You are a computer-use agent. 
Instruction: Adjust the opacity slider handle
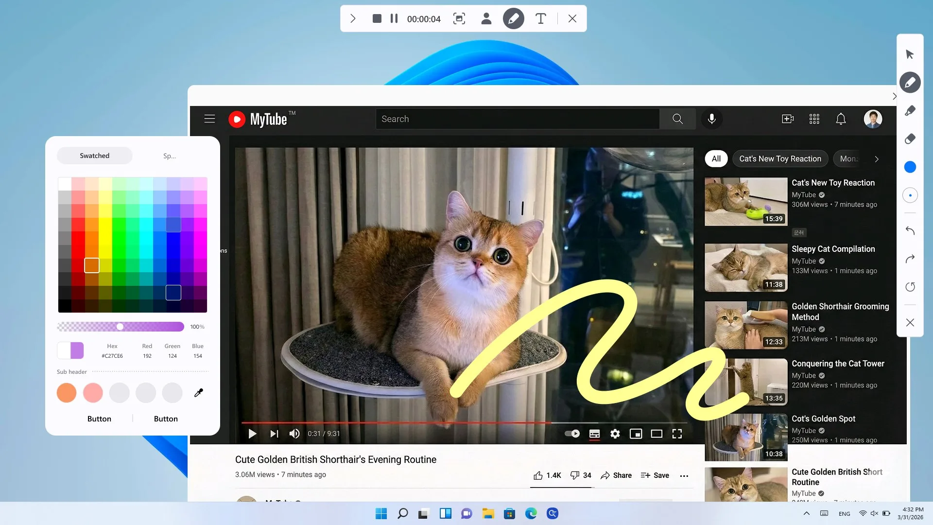120,327
